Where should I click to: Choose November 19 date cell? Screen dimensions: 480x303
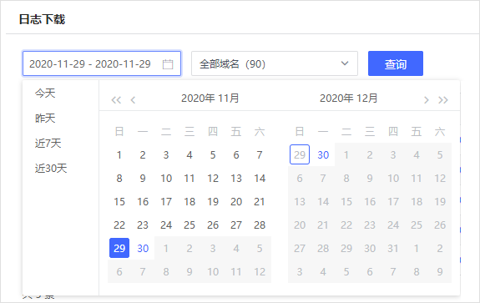click(x=213, y=202)
